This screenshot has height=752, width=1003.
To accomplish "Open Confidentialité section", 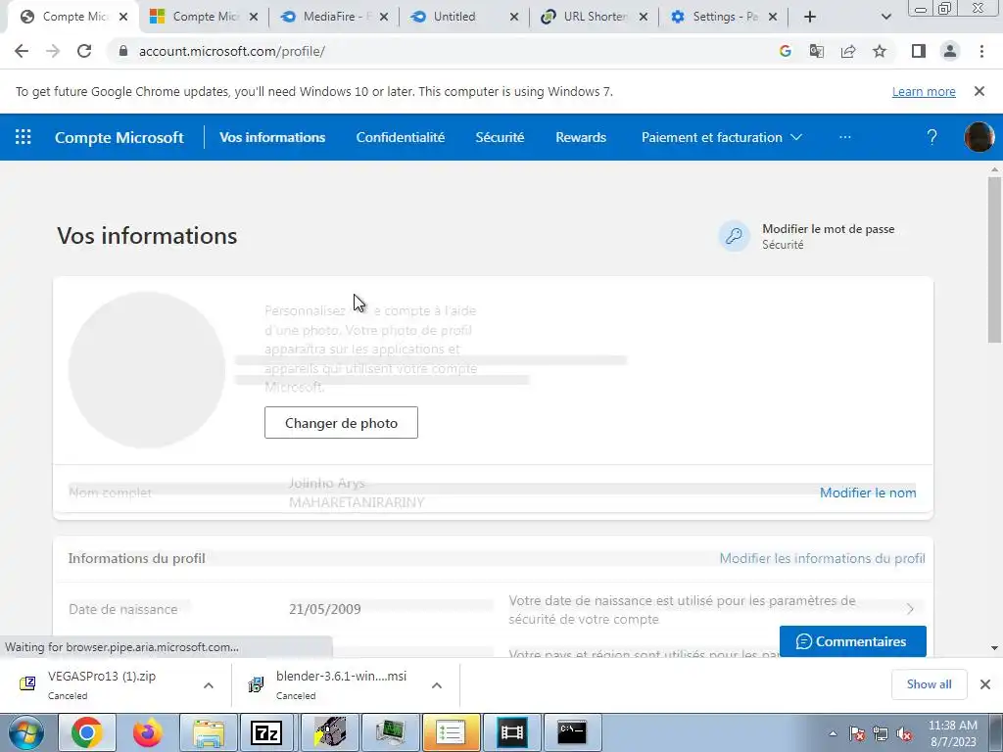I will pos(401,137).
